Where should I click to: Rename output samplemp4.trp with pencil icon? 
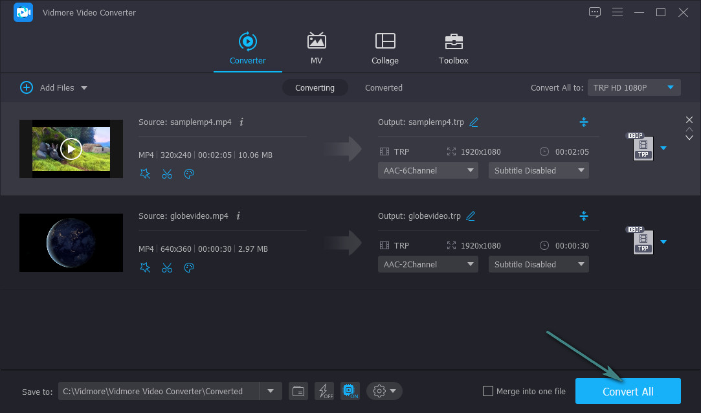pos(474,122)
